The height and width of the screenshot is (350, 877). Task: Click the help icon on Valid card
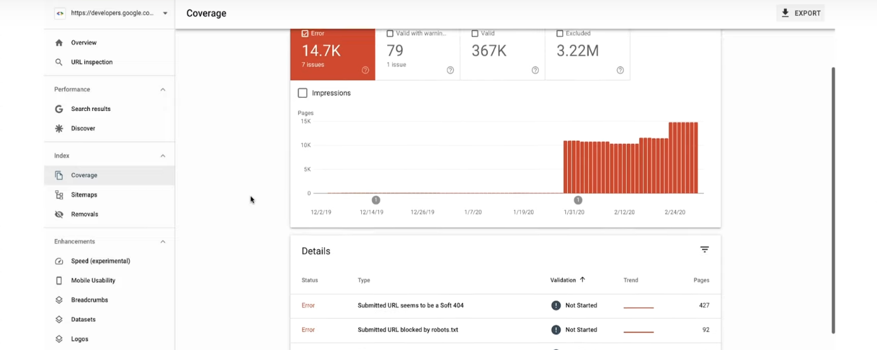535,70
